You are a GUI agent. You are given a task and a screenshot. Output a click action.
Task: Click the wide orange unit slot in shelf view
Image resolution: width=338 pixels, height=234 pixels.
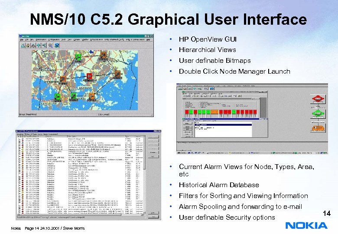214,112
